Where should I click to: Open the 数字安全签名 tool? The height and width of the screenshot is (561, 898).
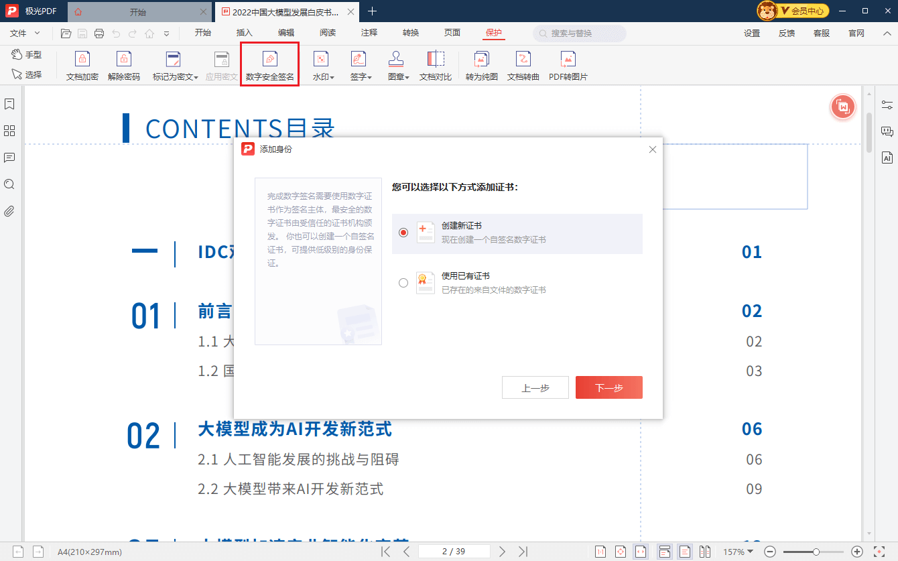coord(269,64)
